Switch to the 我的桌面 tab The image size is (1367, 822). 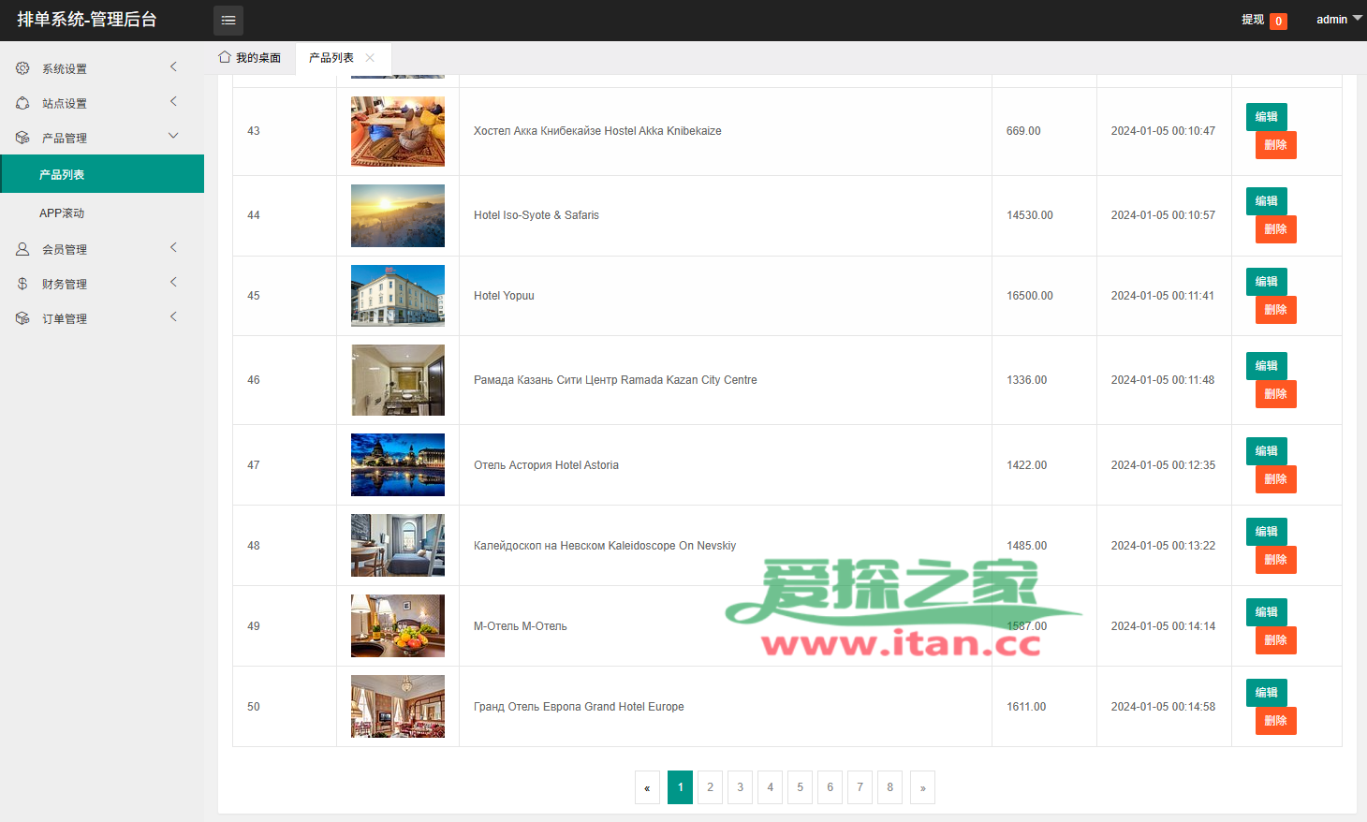point(250,58)
